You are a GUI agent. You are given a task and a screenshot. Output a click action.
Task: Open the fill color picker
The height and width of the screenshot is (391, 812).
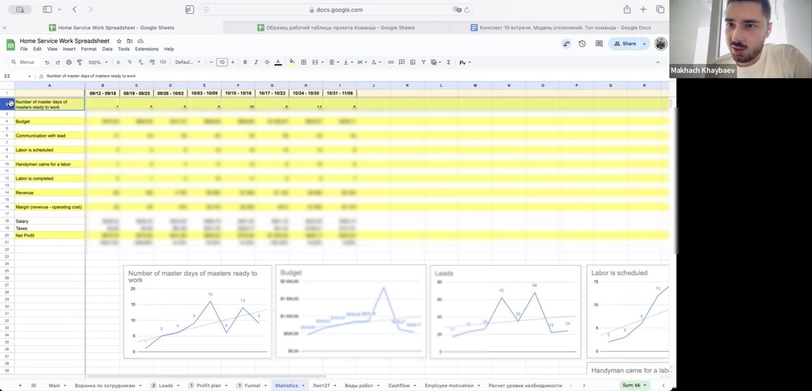292,62
